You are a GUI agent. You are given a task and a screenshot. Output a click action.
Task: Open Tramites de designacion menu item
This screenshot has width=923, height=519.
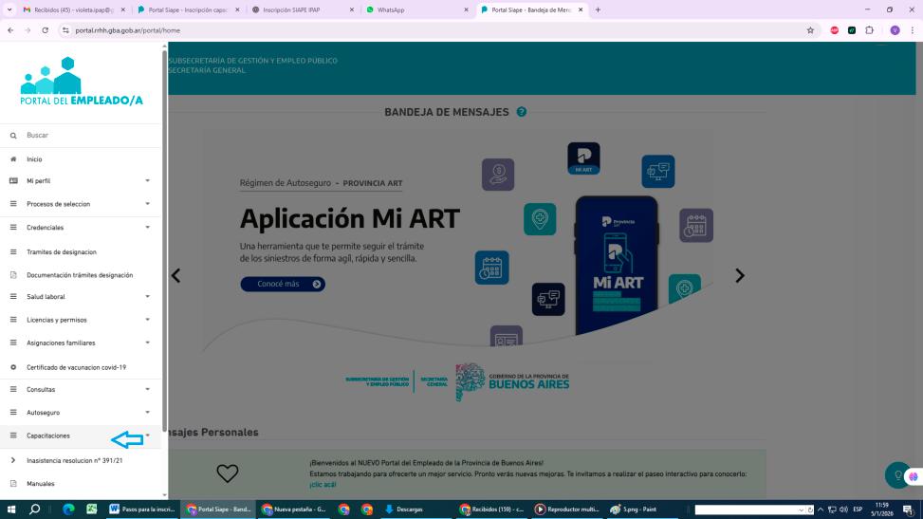click(62, 252)
